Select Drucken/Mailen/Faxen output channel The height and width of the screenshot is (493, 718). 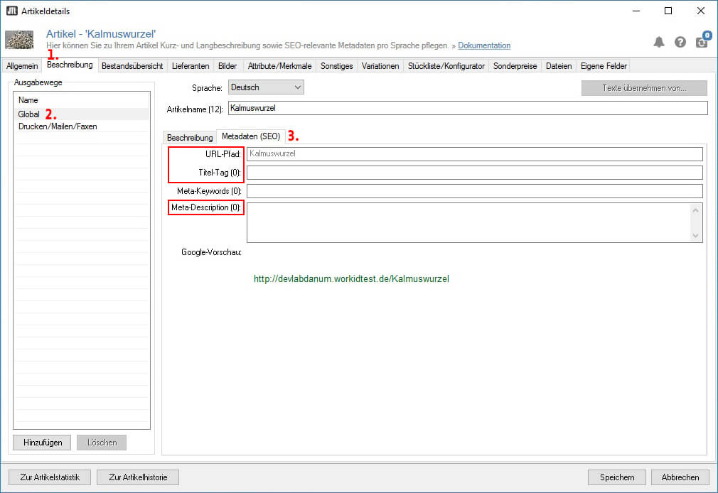(58, 126)
